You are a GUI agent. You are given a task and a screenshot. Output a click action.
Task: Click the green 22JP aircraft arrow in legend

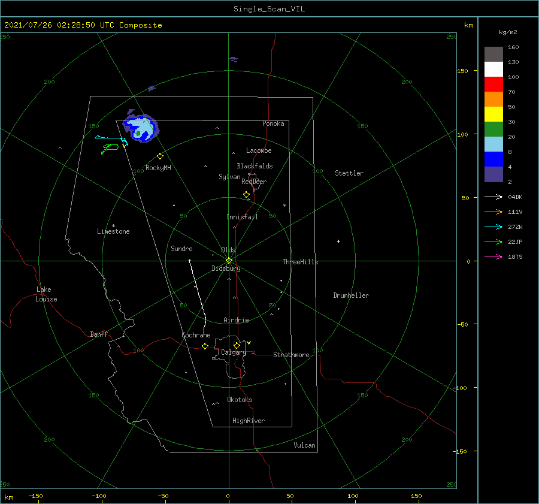(x=493, y=242)
